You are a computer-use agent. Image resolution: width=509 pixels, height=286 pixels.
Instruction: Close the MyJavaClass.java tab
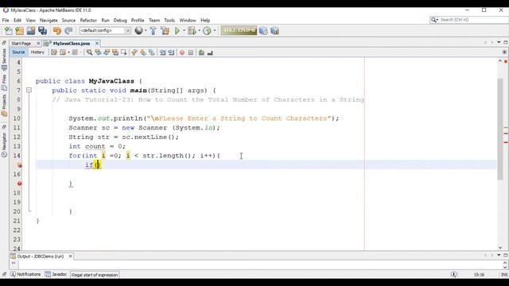[97, 43]
